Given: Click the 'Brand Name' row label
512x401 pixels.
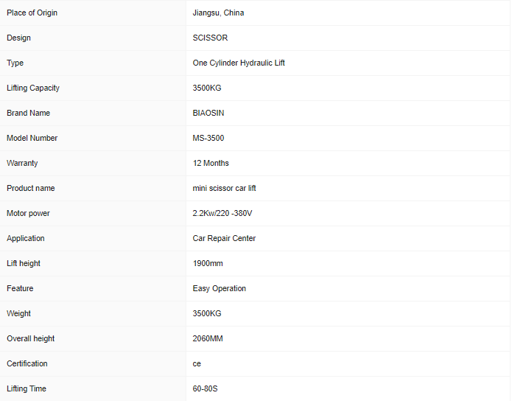Looking at the screenshot, I should (x=29, y=114).
